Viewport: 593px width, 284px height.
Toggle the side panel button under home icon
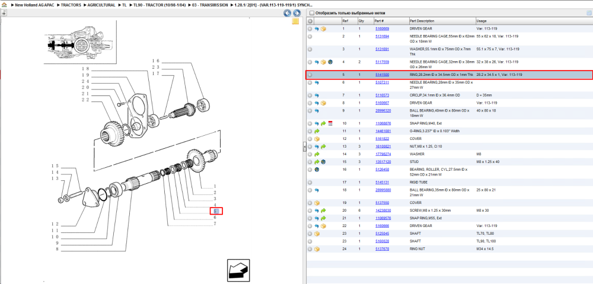4,13
